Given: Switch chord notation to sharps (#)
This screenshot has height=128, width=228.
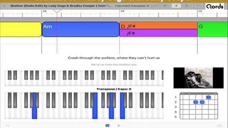Looking at the screenshot, I should pos(176,6).
